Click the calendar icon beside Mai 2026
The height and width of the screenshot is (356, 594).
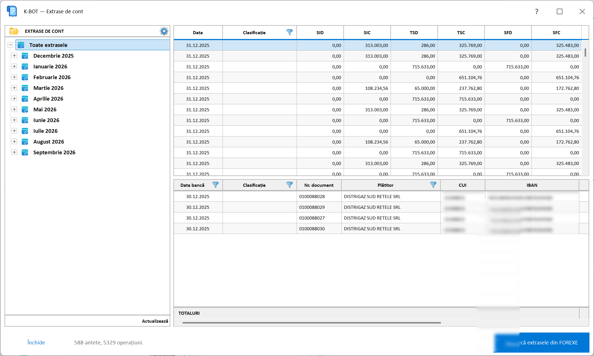coord(25,110)
